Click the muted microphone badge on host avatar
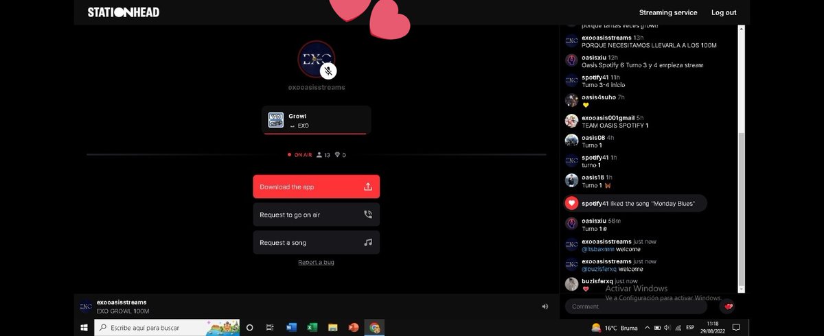824x336 pixels. click(x=329, y=70)
